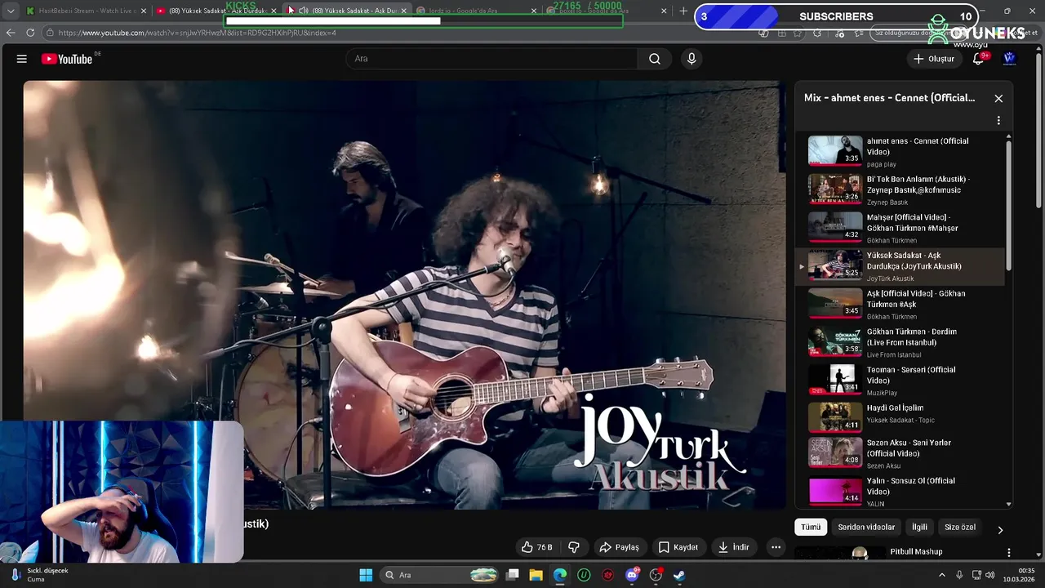Image resolution: width=1045 pixels, height=588 pixels.
Task: Dislike the video
Action: 574,547
